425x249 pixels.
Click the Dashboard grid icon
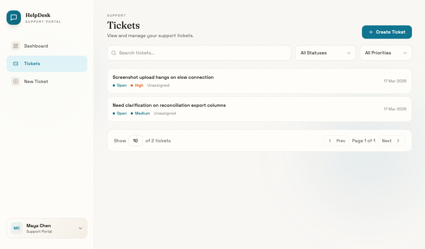pos(16,46)
